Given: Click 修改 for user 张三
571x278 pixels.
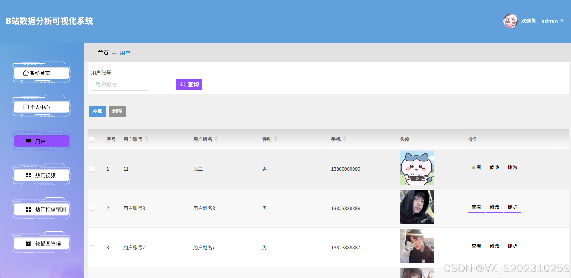Looking at the screenshot, I should coord(495,168).
